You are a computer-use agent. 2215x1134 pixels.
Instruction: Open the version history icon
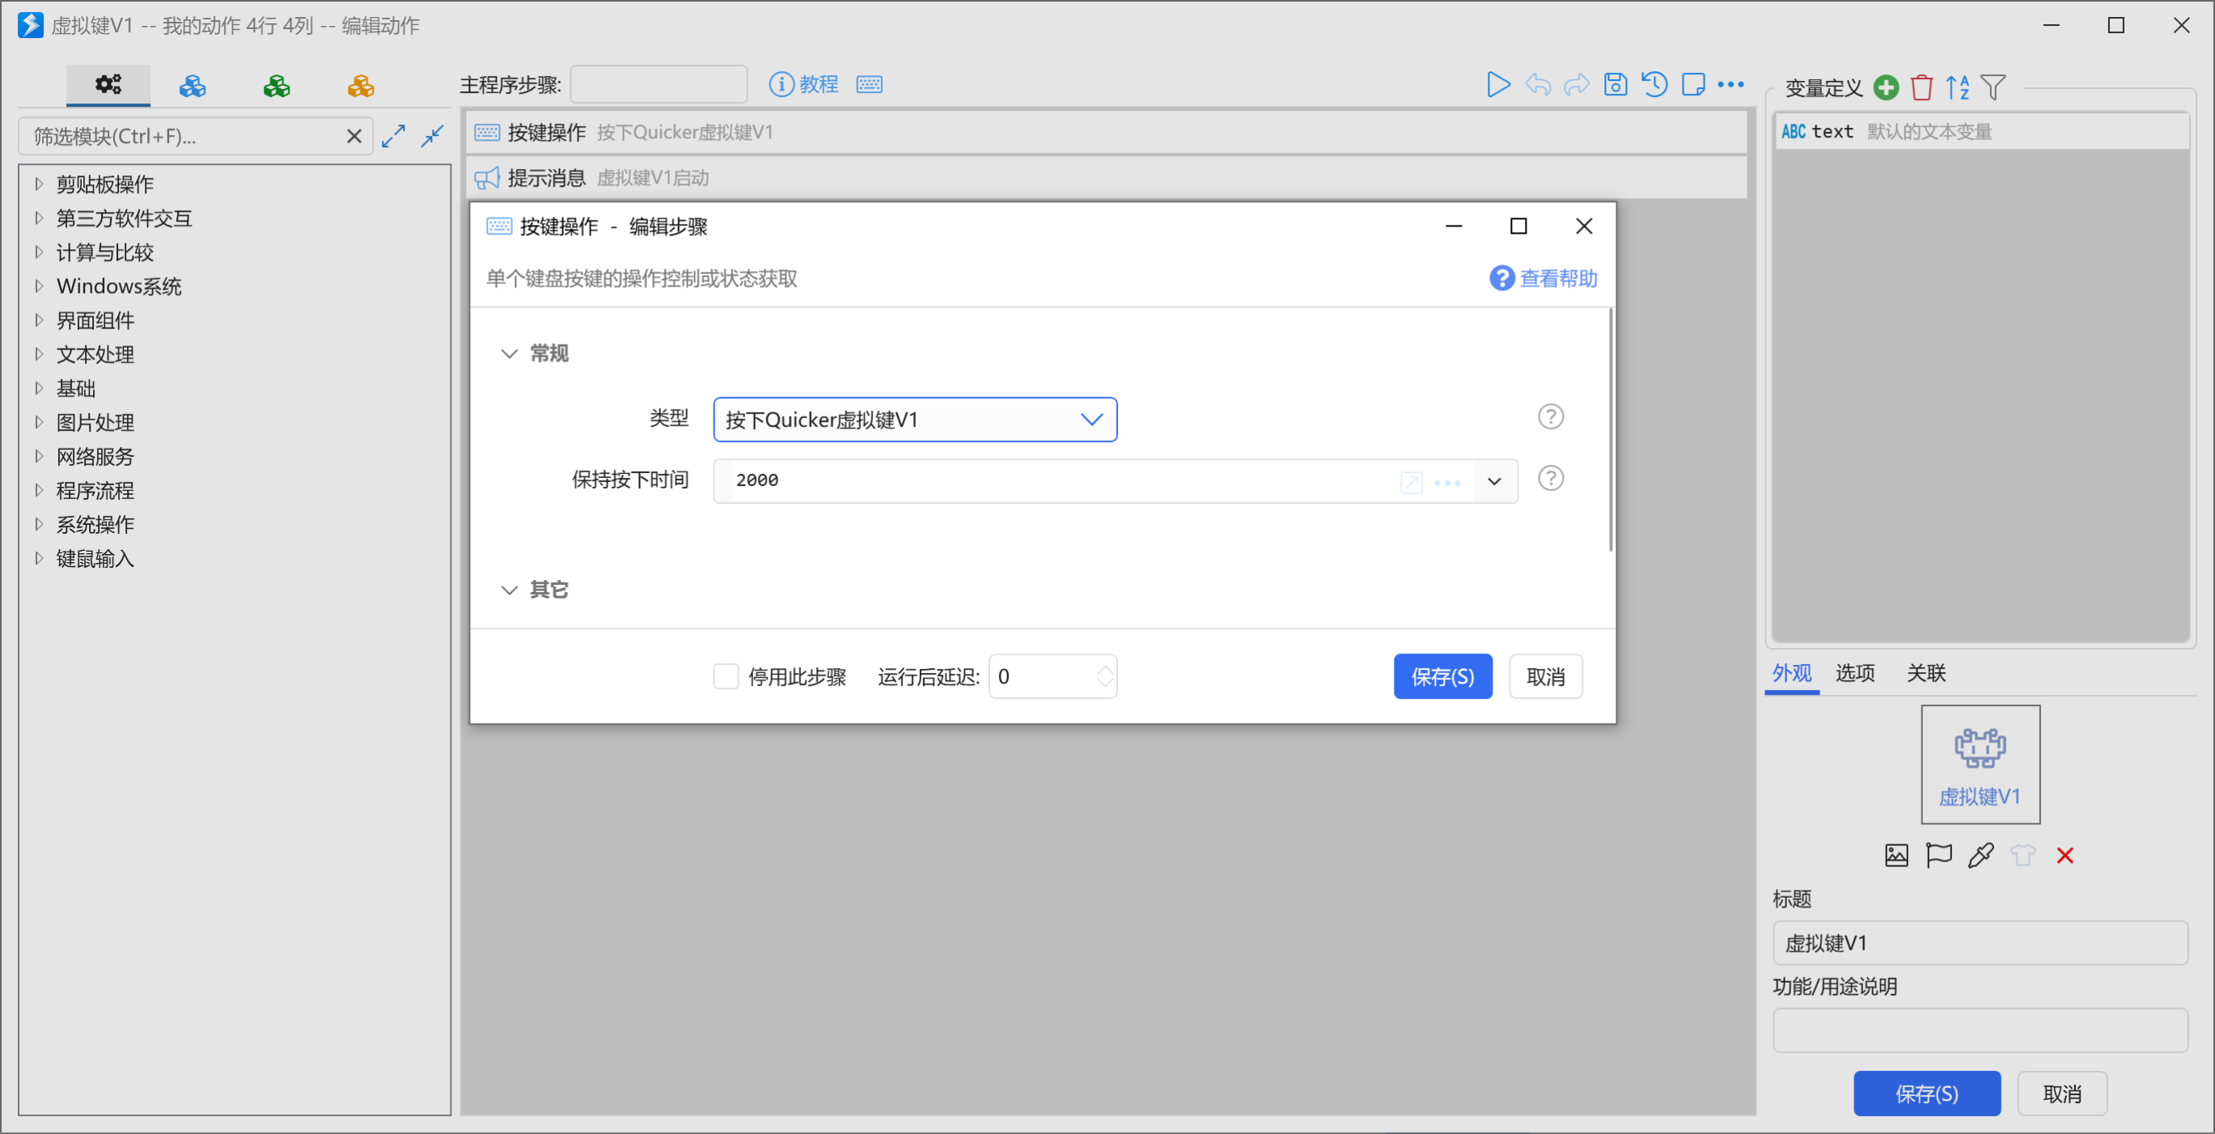pos(1654,84)
